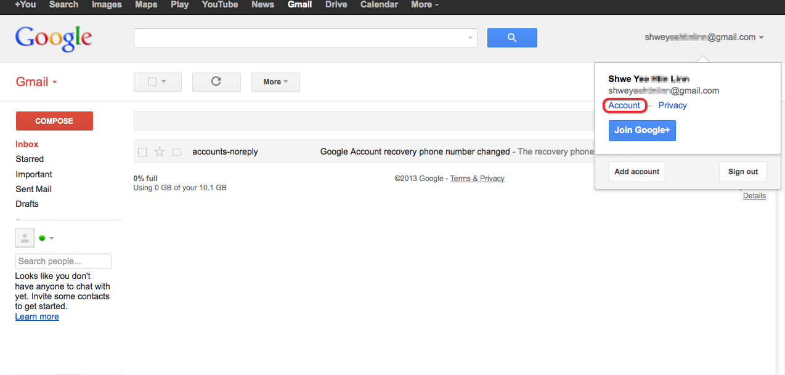This screenshot has width=785, height=375.
Task: Click the Account link in the popup
Action: pos(624,105)
